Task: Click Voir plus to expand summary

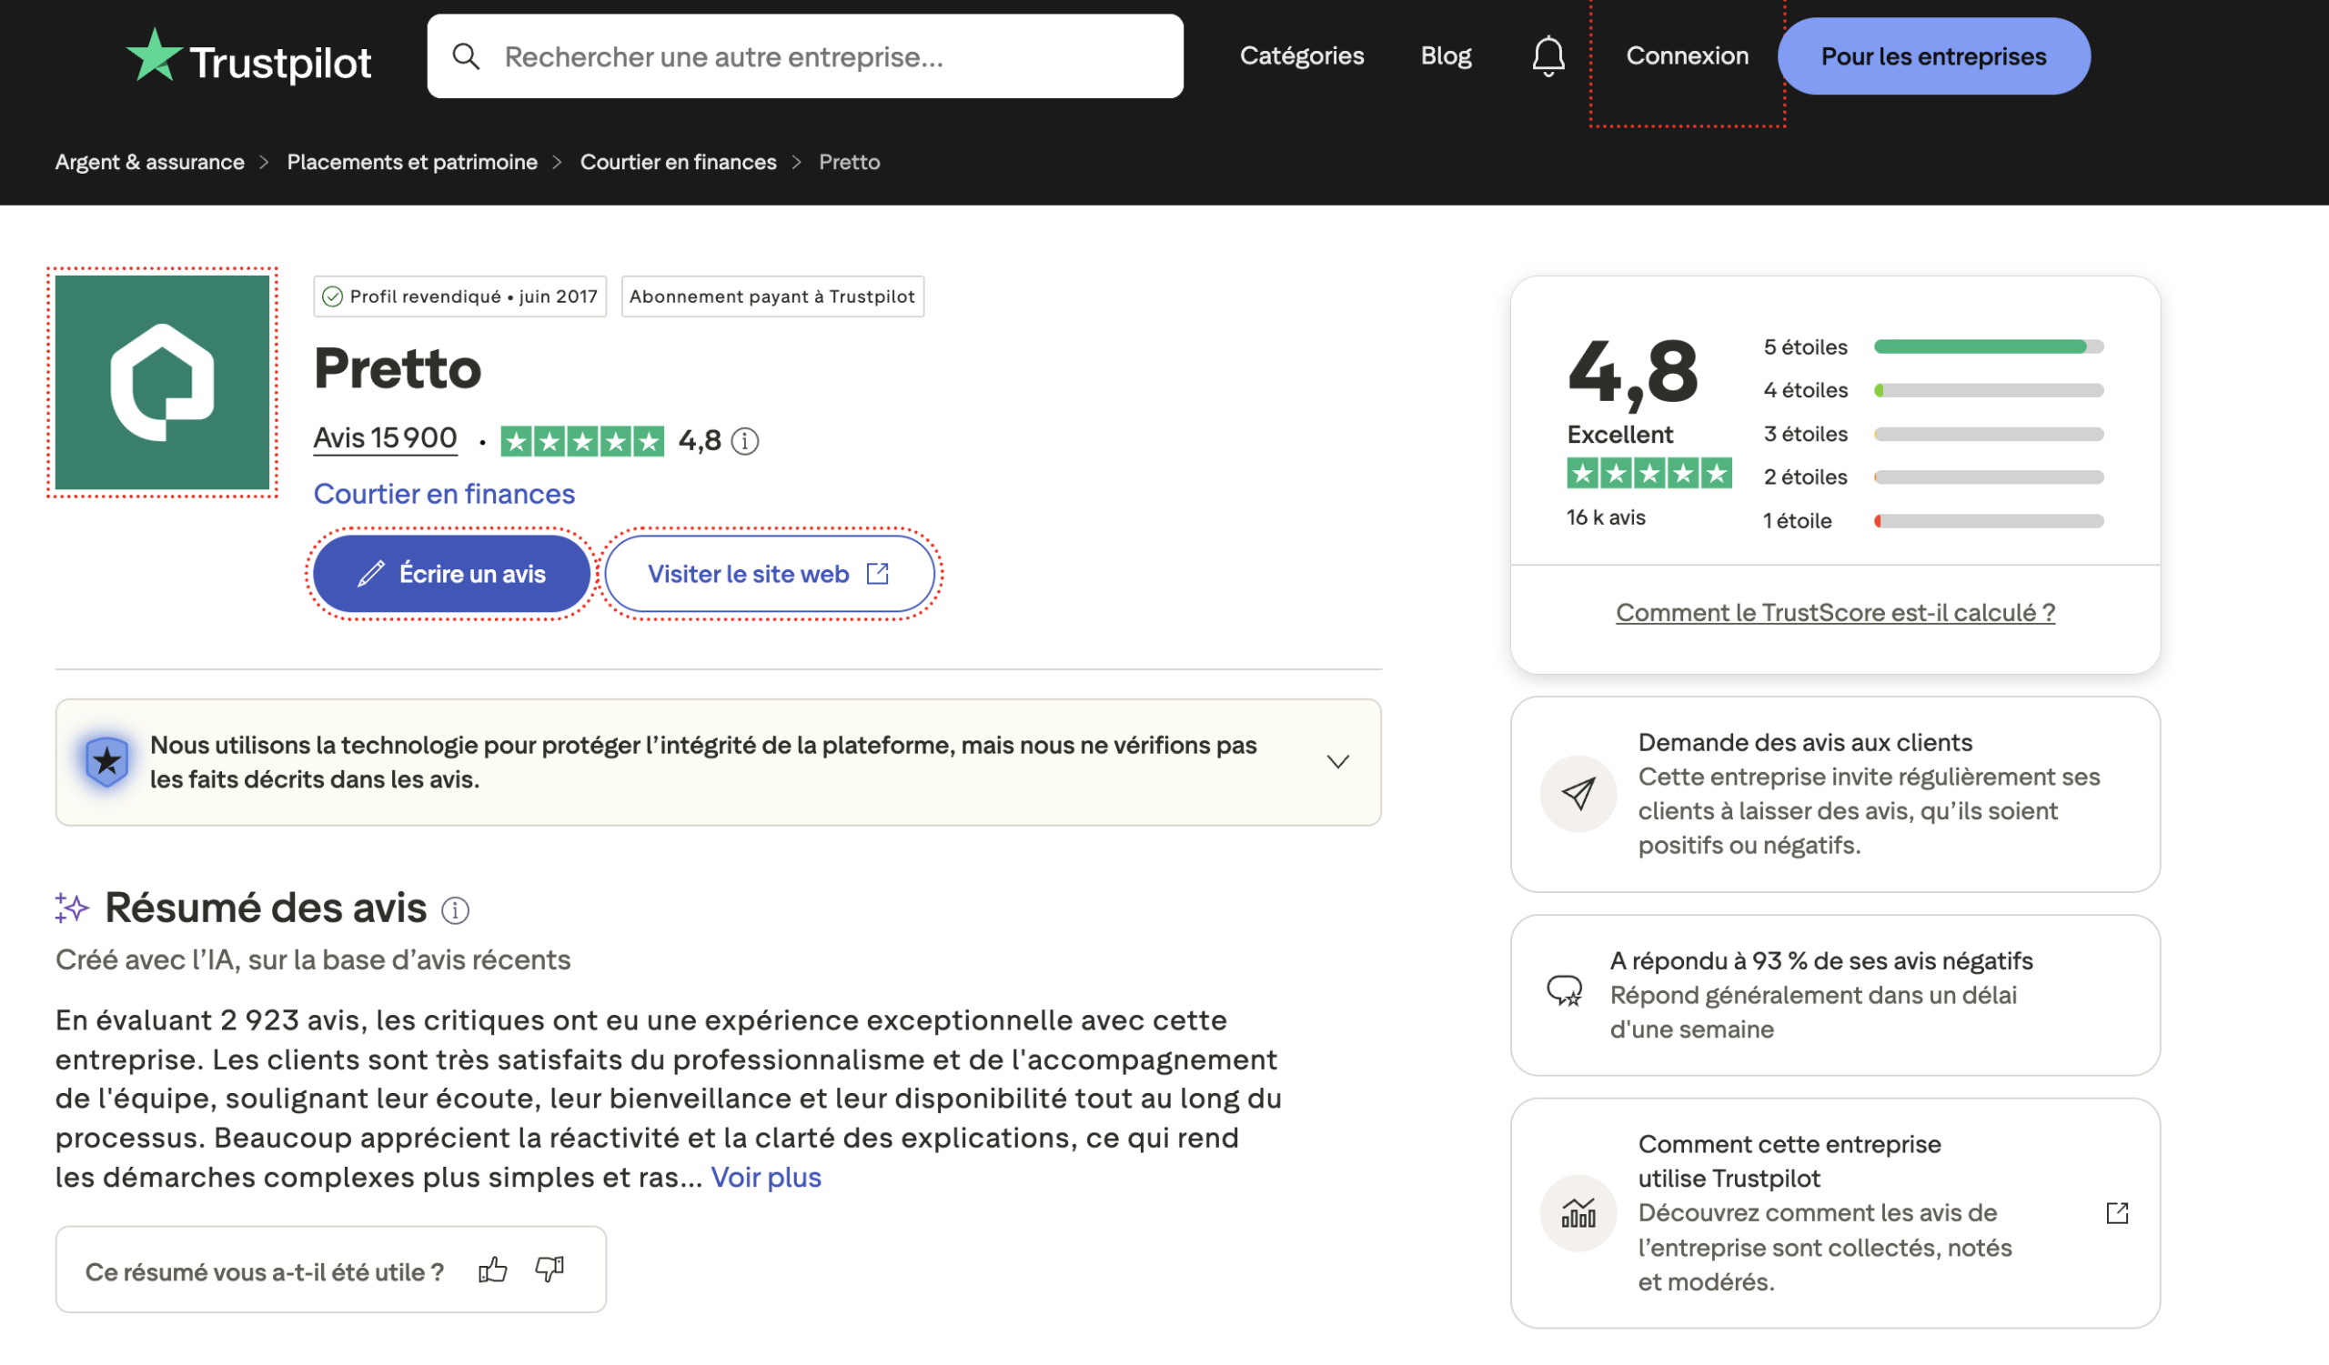Action: (766, 1178)
